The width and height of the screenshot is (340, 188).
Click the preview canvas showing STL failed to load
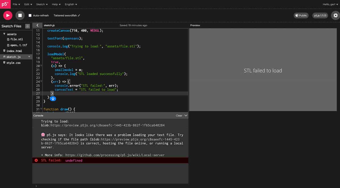[263, 70]
